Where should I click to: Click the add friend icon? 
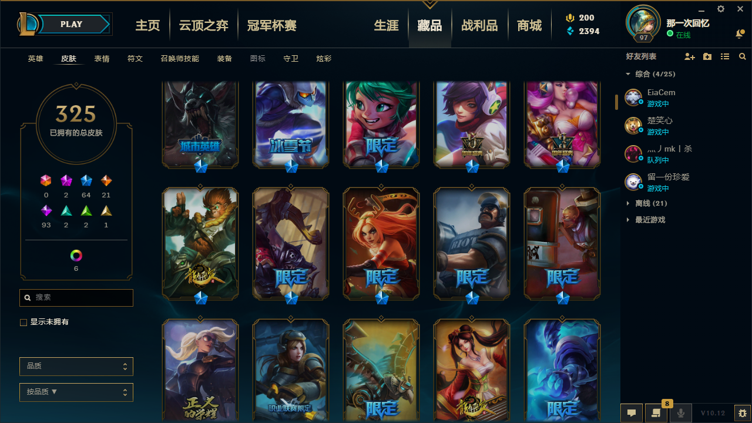click(x=690, y=56)
